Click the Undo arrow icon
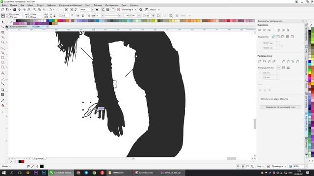Screen dimensions: 314x176 [51, 10]
